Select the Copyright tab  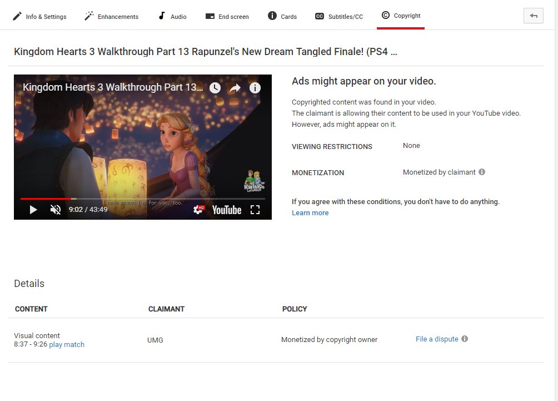401,16
